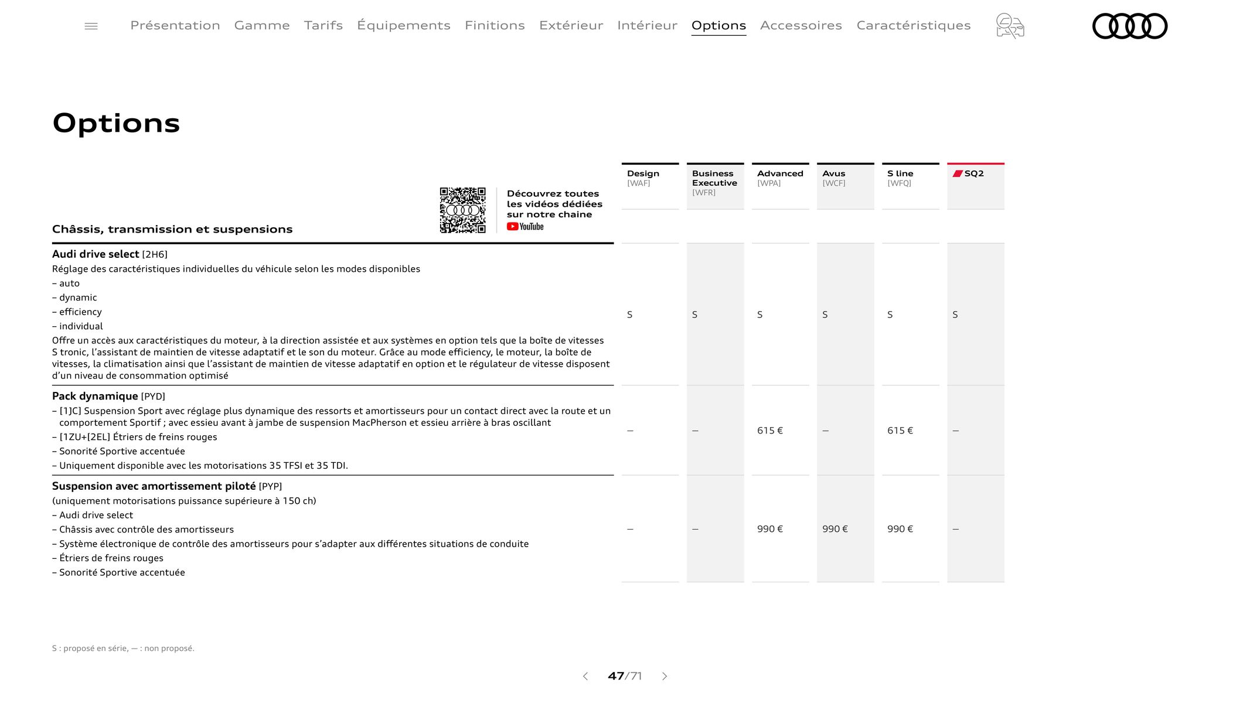
Task: Click the page number 47/71 indicator
Action: pos(625,676)
